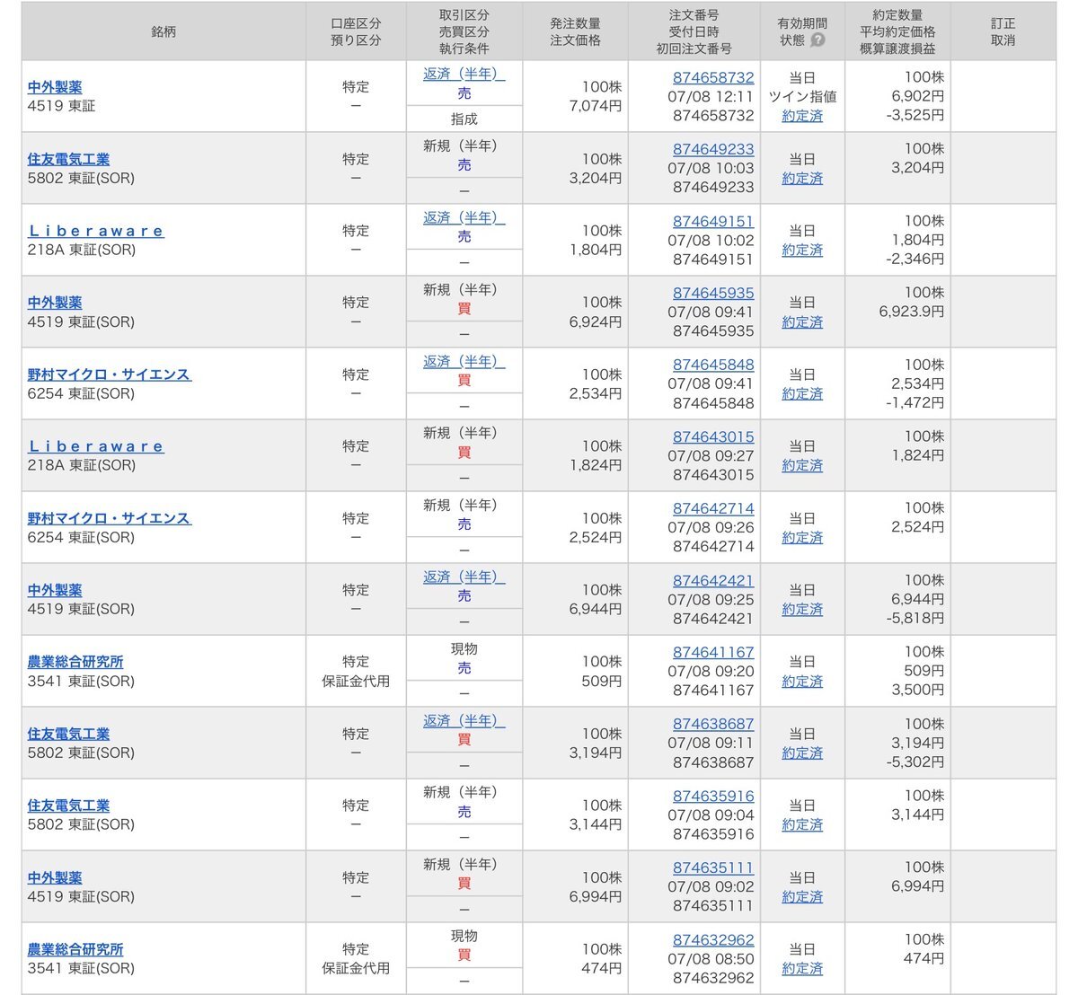Screen dimensions: 1078x995
Task: Open order number 874641167 link
Action: [x=713, y=653]
